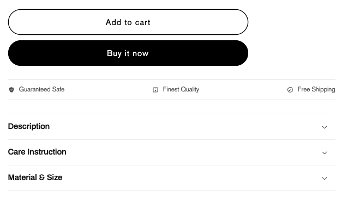This screenshot has height=197, width=348.
Task: Click the Finest Quality box icon
Action: click(155, 90)
